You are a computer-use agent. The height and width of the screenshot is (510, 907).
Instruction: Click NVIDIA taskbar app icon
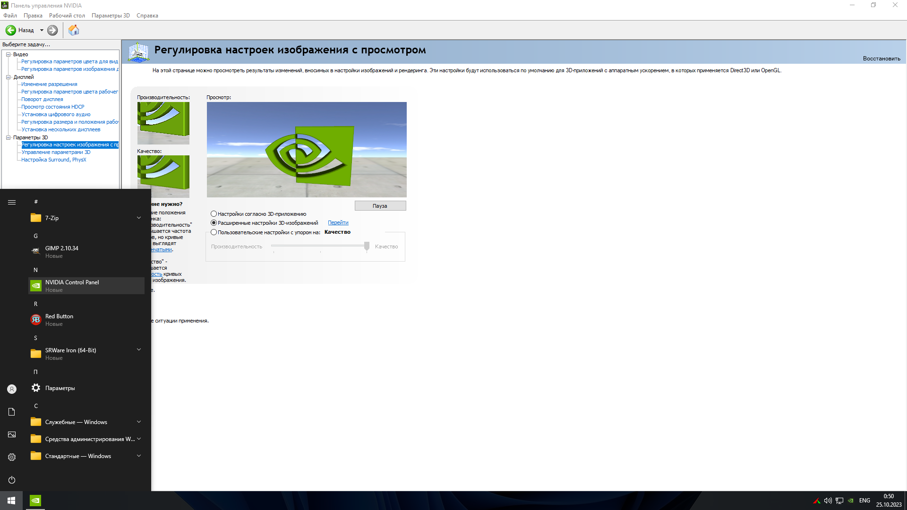[x=35, y=501]
